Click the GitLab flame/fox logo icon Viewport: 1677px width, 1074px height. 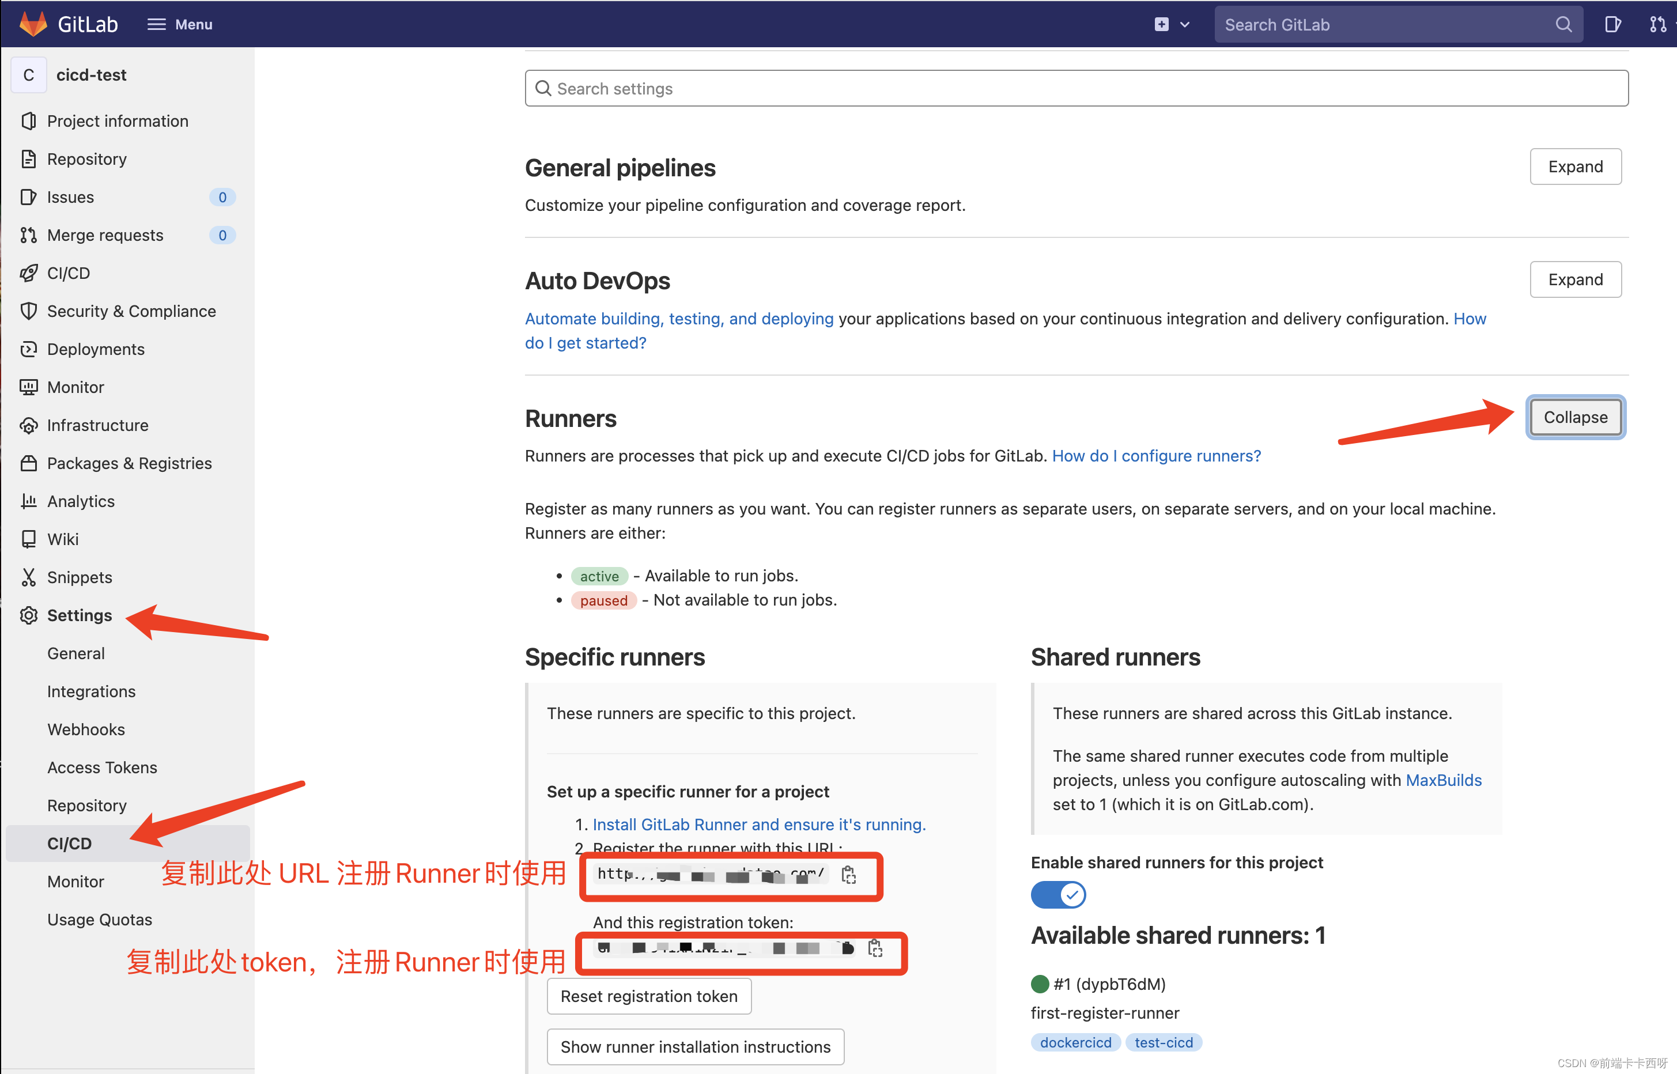32,23
